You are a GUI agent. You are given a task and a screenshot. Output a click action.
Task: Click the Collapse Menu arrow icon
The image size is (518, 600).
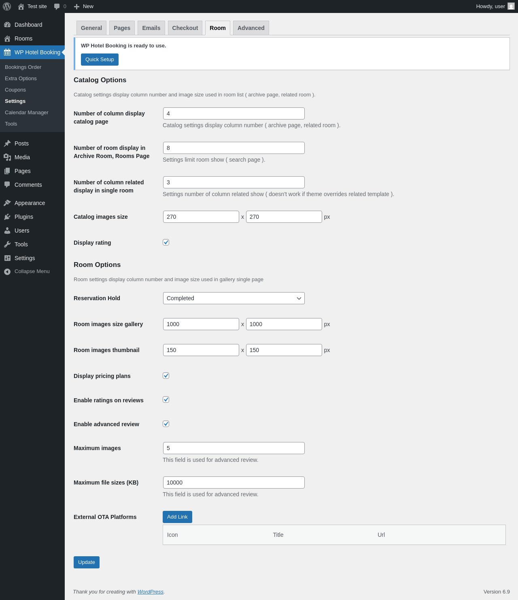pos(7,271)
